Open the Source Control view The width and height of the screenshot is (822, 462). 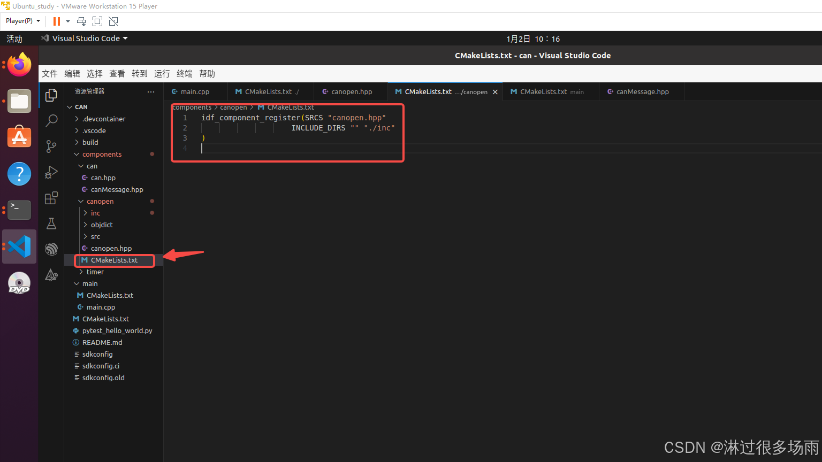pyautogui.click(x=51, y=147)
